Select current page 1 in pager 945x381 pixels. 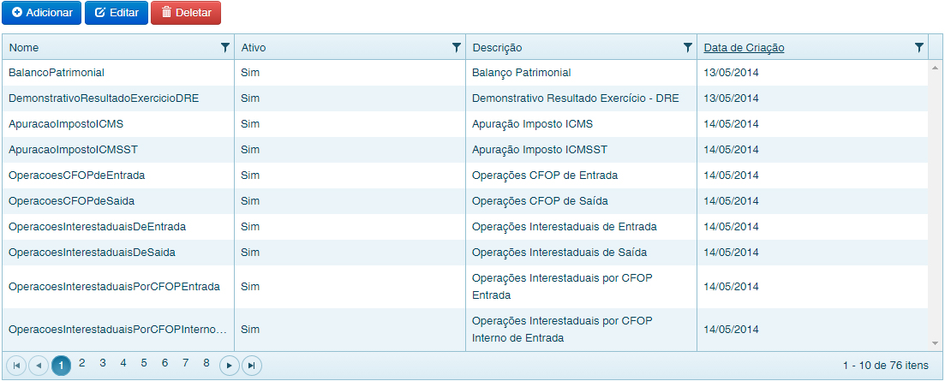61,366
